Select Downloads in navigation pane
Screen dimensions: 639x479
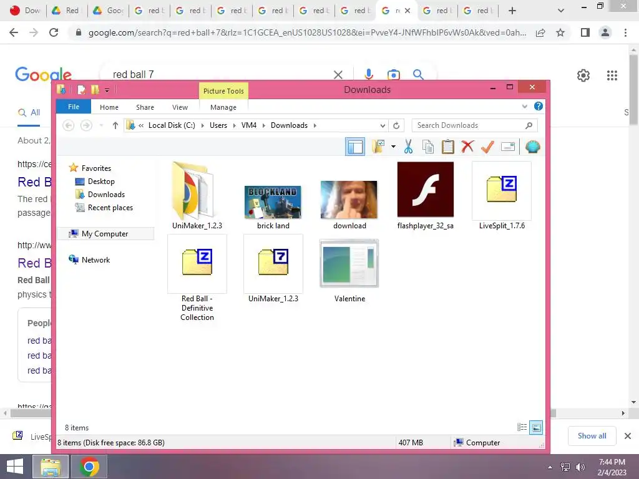click(106, 195)
